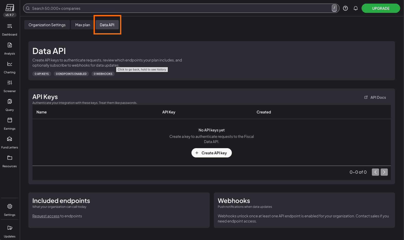Switch to Organization Settings tab
Viewport: 404px width, 240px height.
[x=47, y=25]
